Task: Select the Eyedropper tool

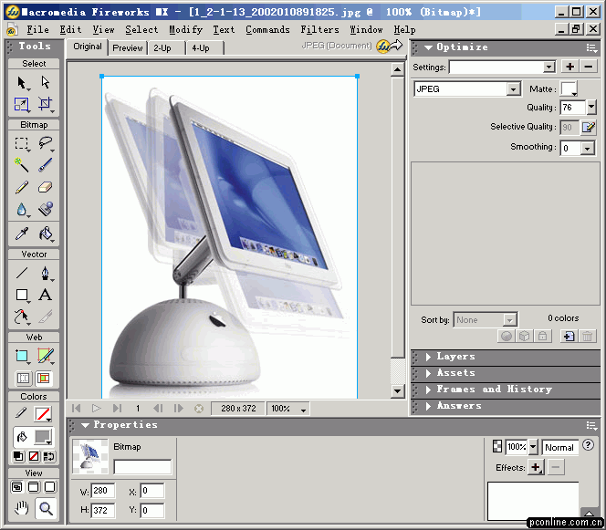Action: tap(22, 233)
